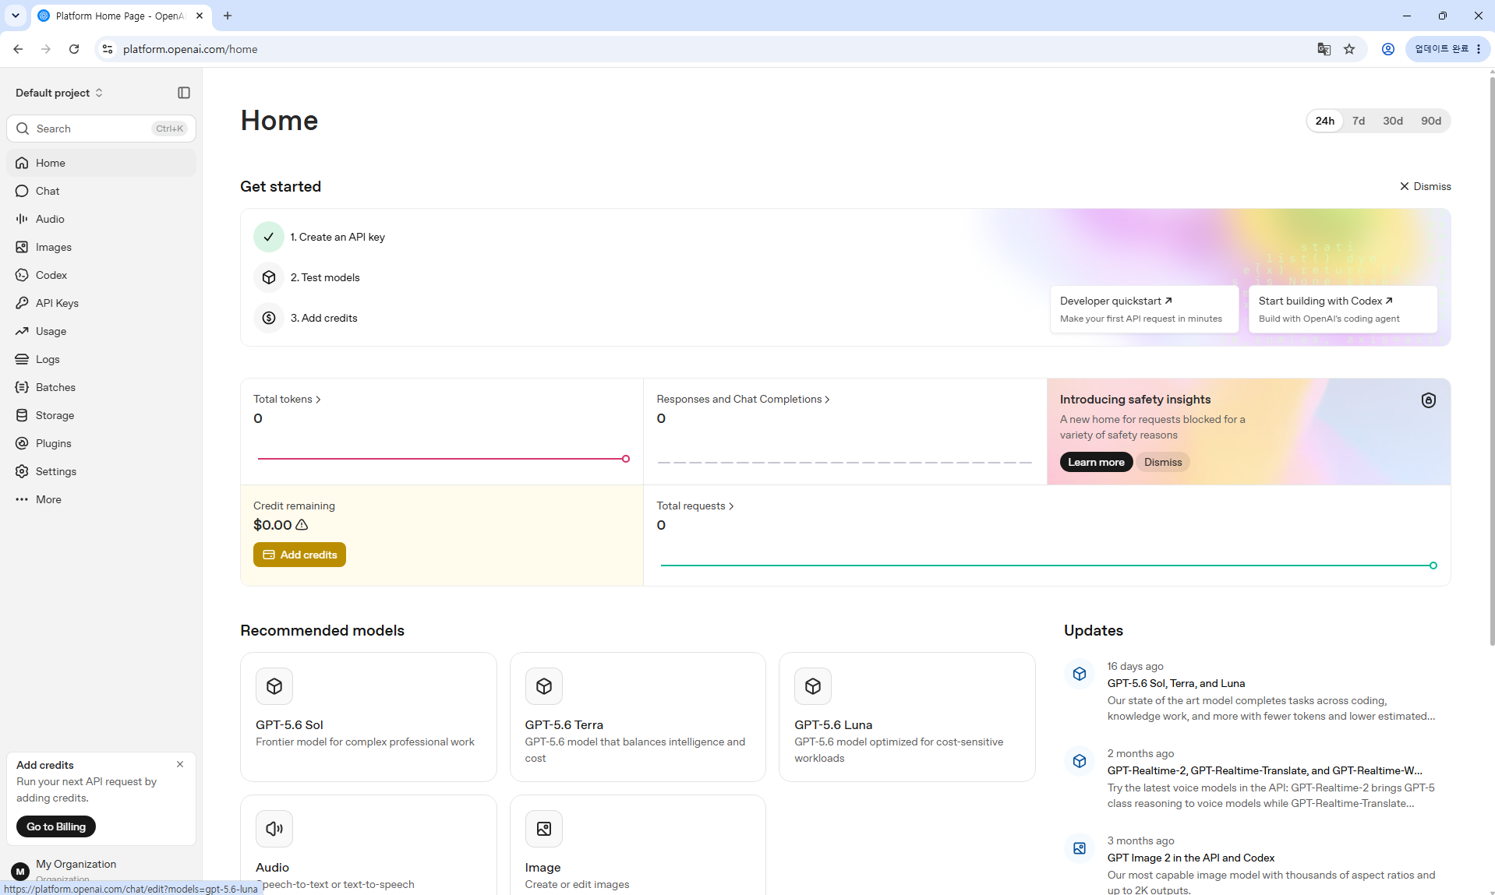Viewport: 1495px width, 895px height.
Task: Expand the More sidebar menu
Action: [101, 499]
